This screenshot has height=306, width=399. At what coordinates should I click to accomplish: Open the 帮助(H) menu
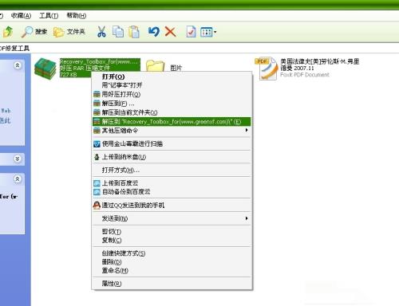[77, 16]
